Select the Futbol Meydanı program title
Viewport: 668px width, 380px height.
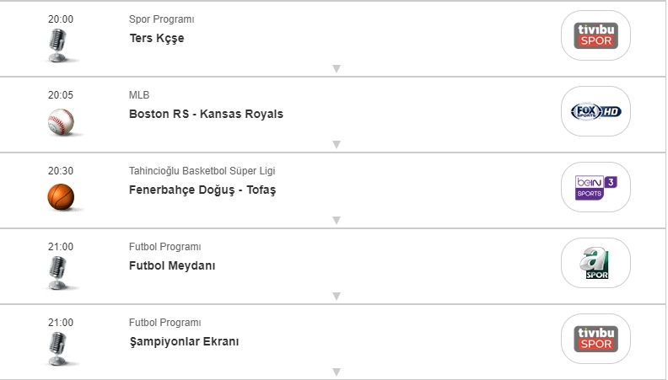point(172,265)
